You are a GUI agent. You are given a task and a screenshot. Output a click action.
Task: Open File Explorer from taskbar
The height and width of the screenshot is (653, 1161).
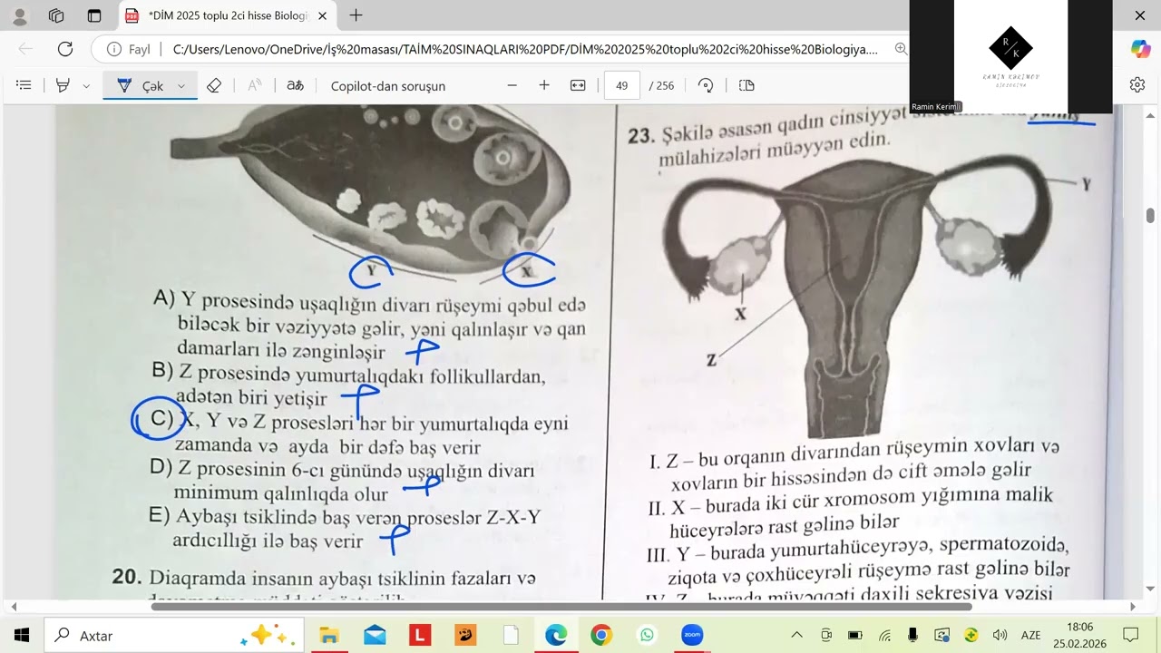(328, 635)
